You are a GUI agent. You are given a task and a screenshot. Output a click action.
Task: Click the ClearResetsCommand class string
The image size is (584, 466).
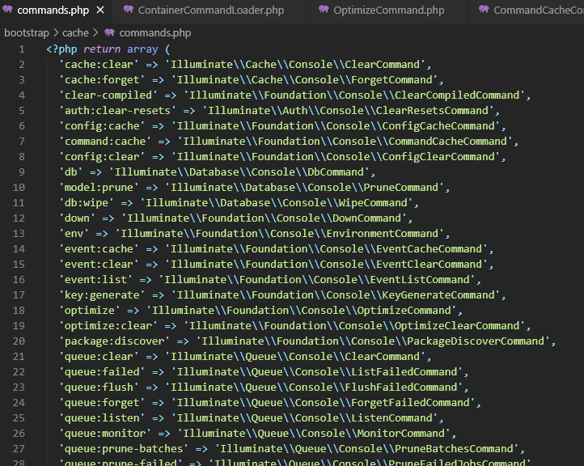(x=348, y=111)
